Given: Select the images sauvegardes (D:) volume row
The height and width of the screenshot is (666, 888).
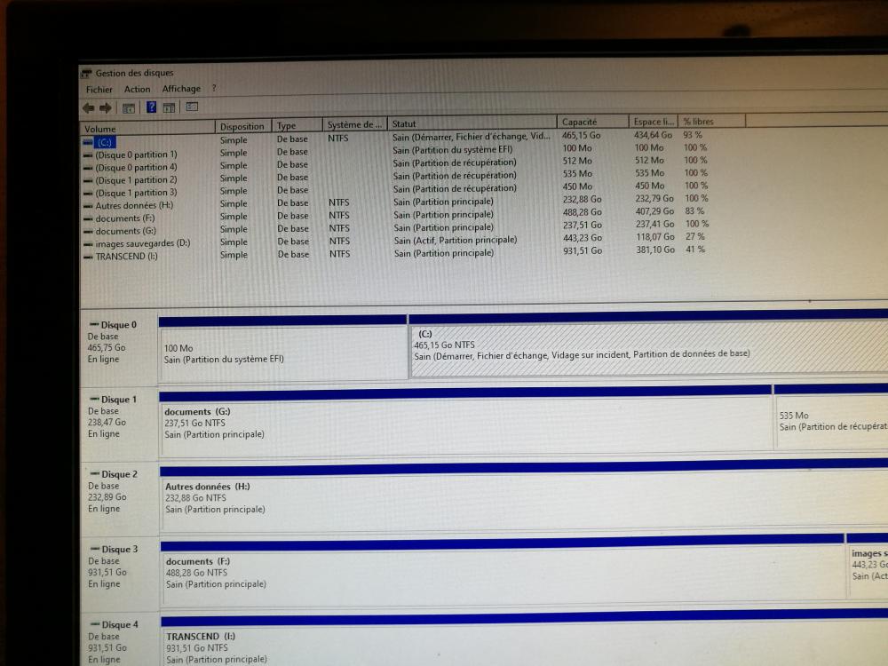Looking at the screenshot, I should [x=142, y=243].
